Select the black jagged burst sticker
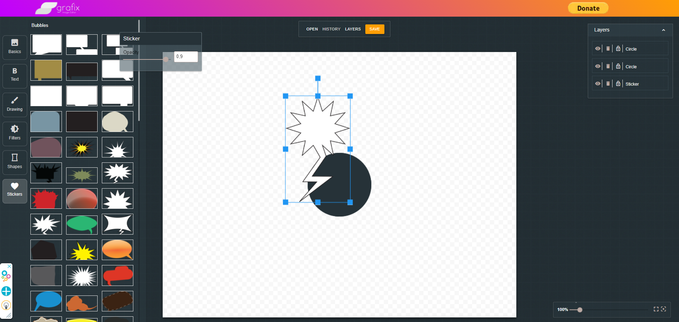 pyautogui.click(x=46, y=173)
